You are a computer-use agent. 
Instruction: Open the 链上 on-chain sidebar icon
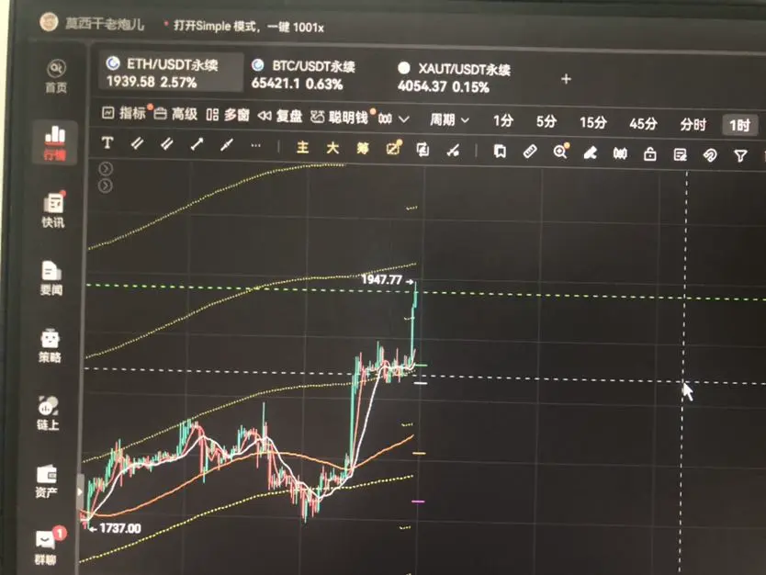point(48,412)
